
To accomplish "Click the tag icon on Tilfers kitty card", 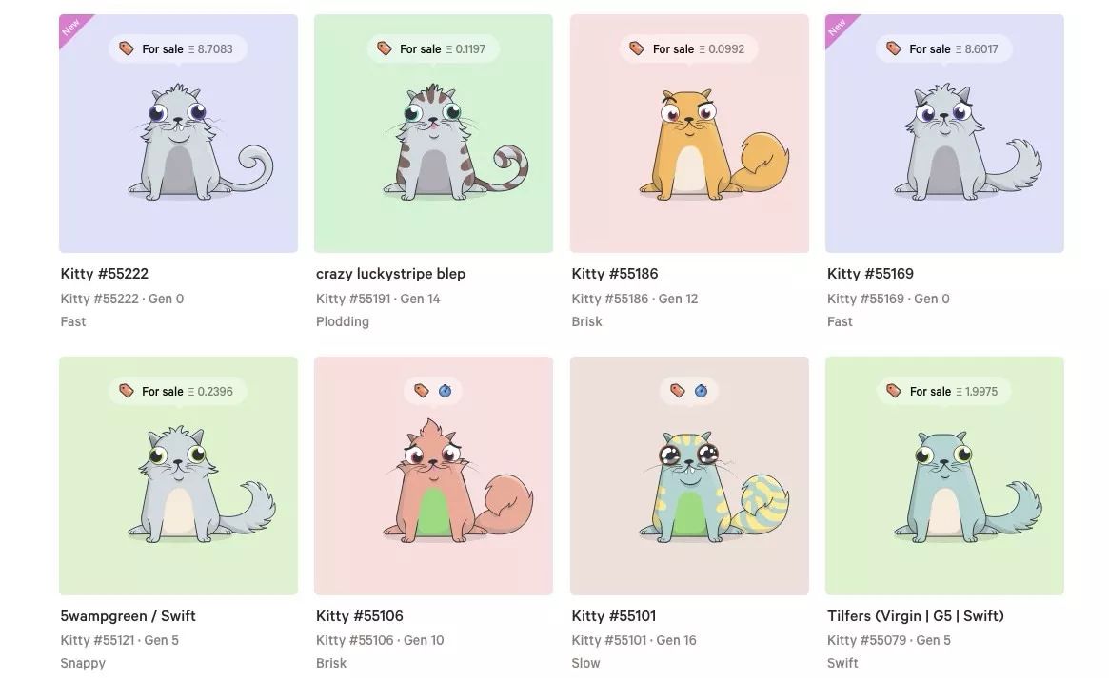I will click(893, 391).
